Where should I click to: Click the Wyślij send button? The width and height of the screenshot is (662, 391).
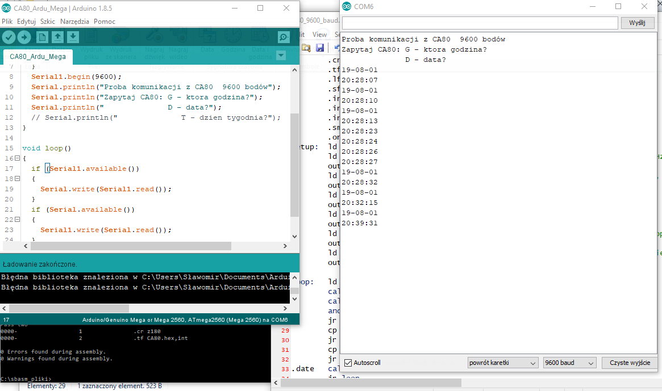pyautogui.click(x=638, y=23)
